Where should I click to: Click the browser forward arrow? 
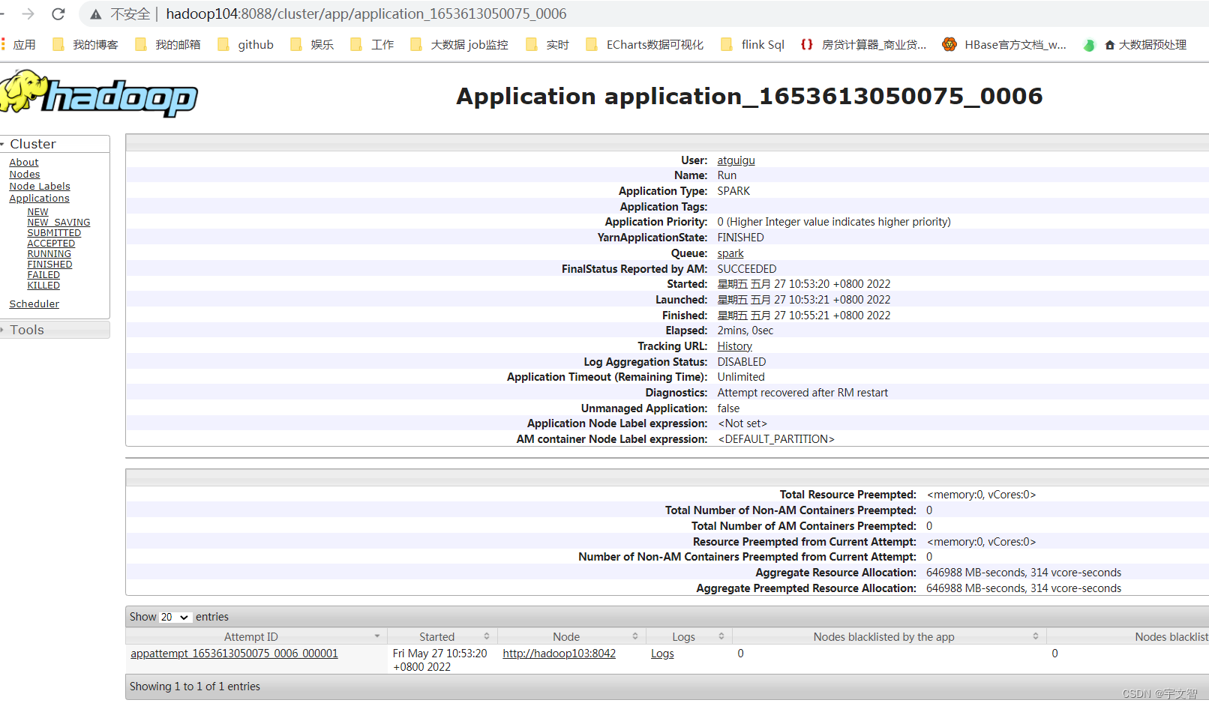click(x=28, y=13)
